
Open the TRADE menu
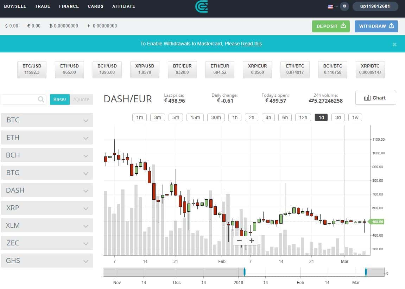tap(43, 6)
